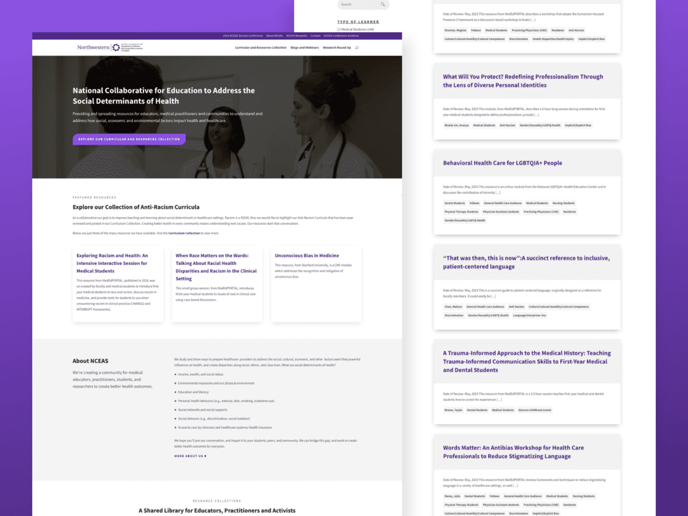This screenshot has width=688, height=516.
Task: Click the Shankar, Meghan author tag
Action: click(455, 30)
